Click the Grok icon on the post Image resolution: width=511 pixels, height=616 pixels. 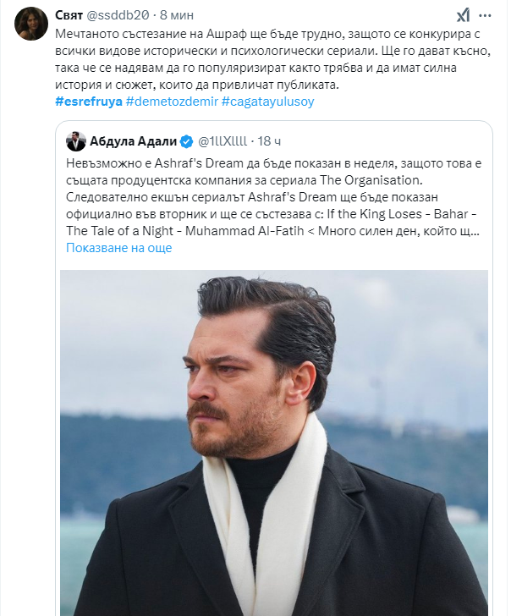pos(464,15)
